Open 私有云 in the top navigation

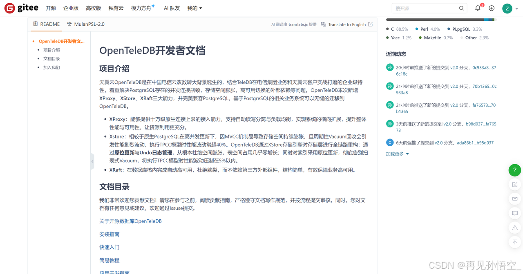click(116, 8)
